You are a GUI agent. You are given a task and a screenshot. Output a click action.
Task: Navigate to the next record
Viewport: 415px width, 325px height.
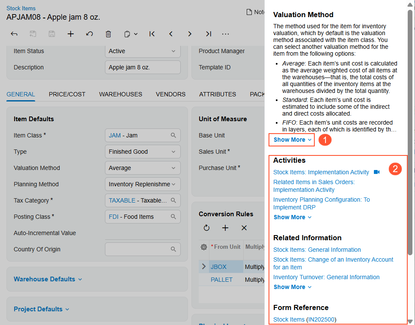pos(190,34)
